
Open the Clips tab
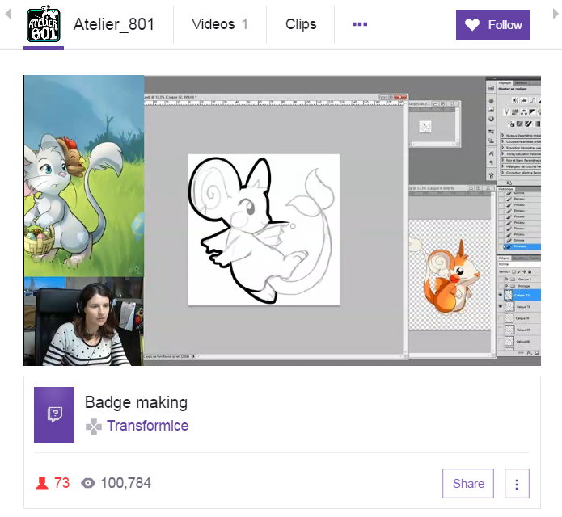301,24
